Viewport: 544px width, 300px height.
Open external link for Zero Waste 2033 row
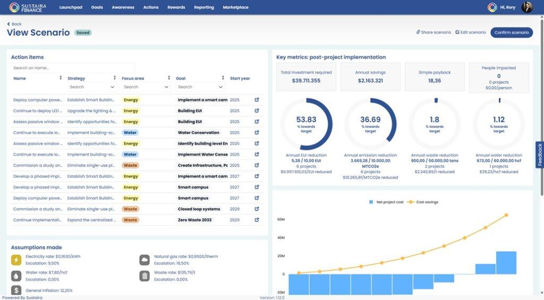pyautogui.click(x=257, y=220)
